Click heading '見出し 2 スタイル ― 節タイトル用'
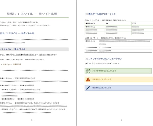Screen dimensions: 153x126 click(x=17, y=33)
